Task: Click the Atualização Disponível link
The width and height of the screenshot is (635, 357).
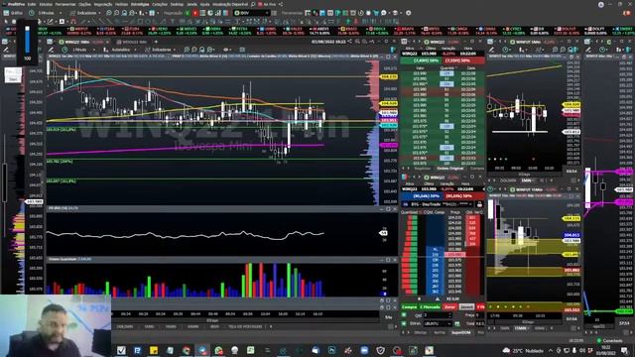Action: click(x=230, y=4)
